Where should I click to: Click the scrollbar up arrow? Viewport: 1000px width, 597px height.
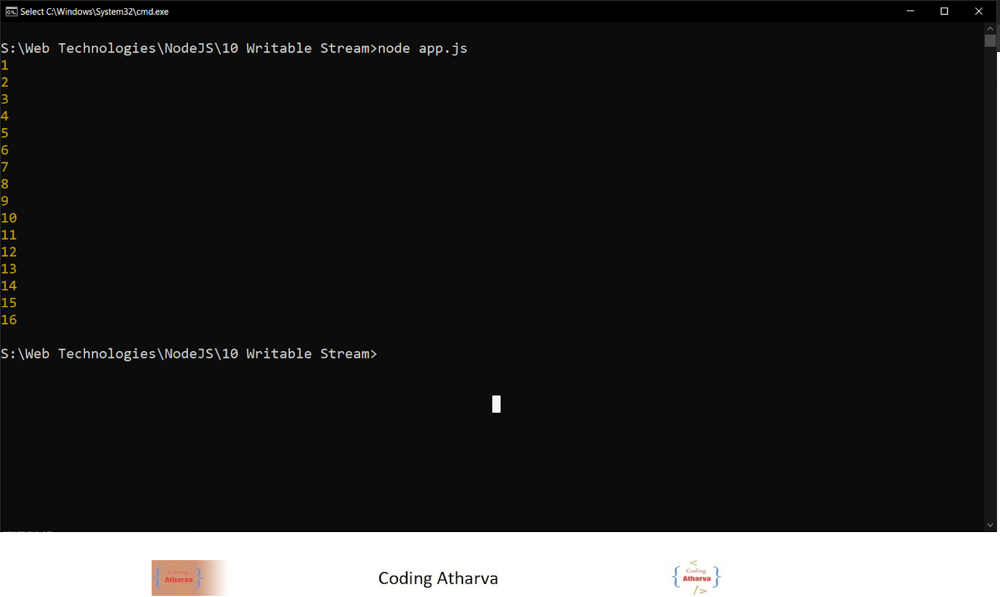click(x=991, y=27)
